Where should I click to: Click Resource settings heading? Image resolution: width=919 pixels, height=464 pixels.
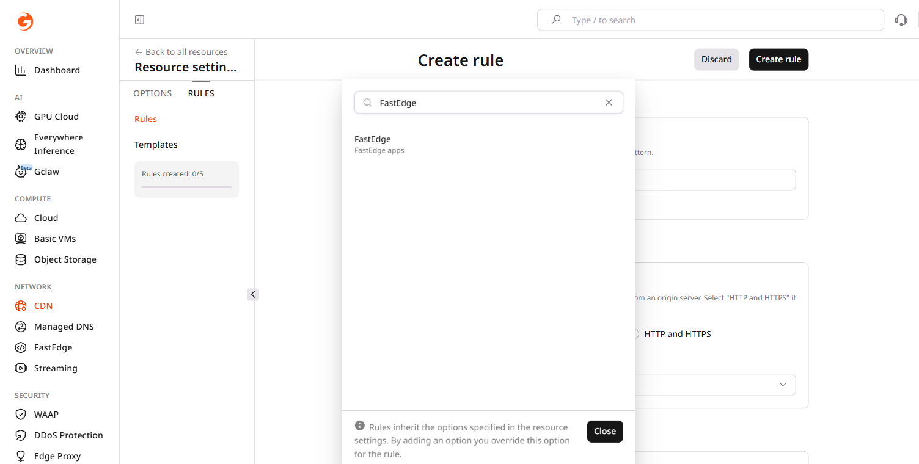(186, 67)
